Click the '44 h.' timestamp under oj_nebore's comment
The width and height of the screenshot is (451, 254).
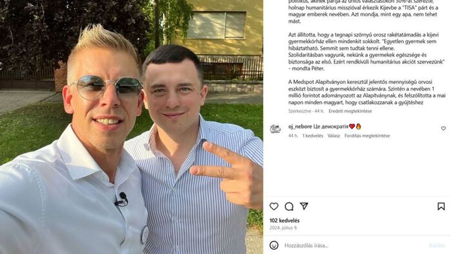point(293,136)
